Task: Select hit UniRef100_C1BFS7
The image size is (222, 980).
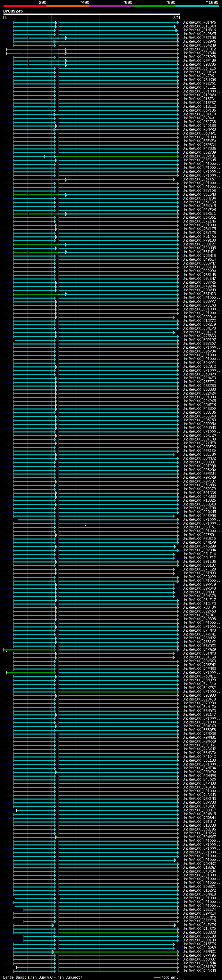Action: point(199,103)
